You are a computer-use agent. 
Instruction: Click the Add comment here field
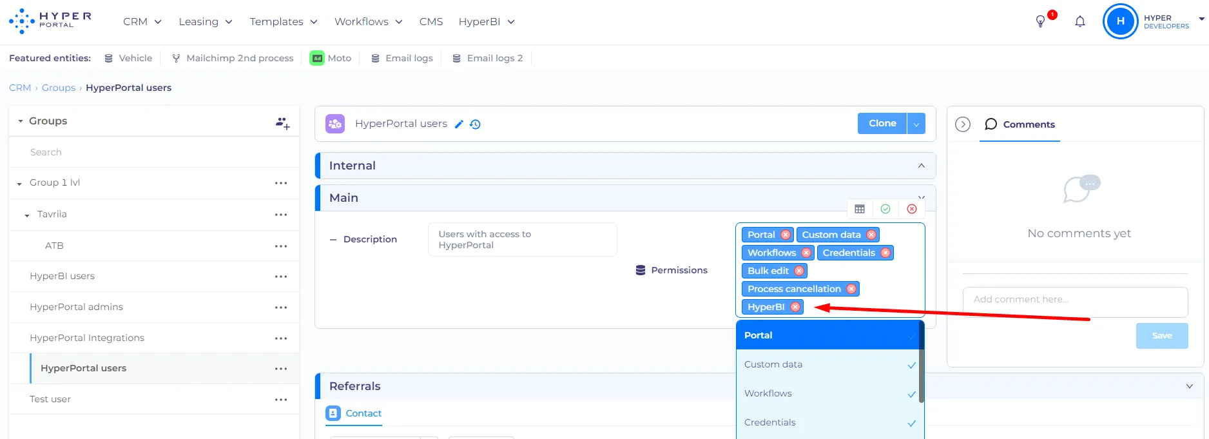[1075, 302]
